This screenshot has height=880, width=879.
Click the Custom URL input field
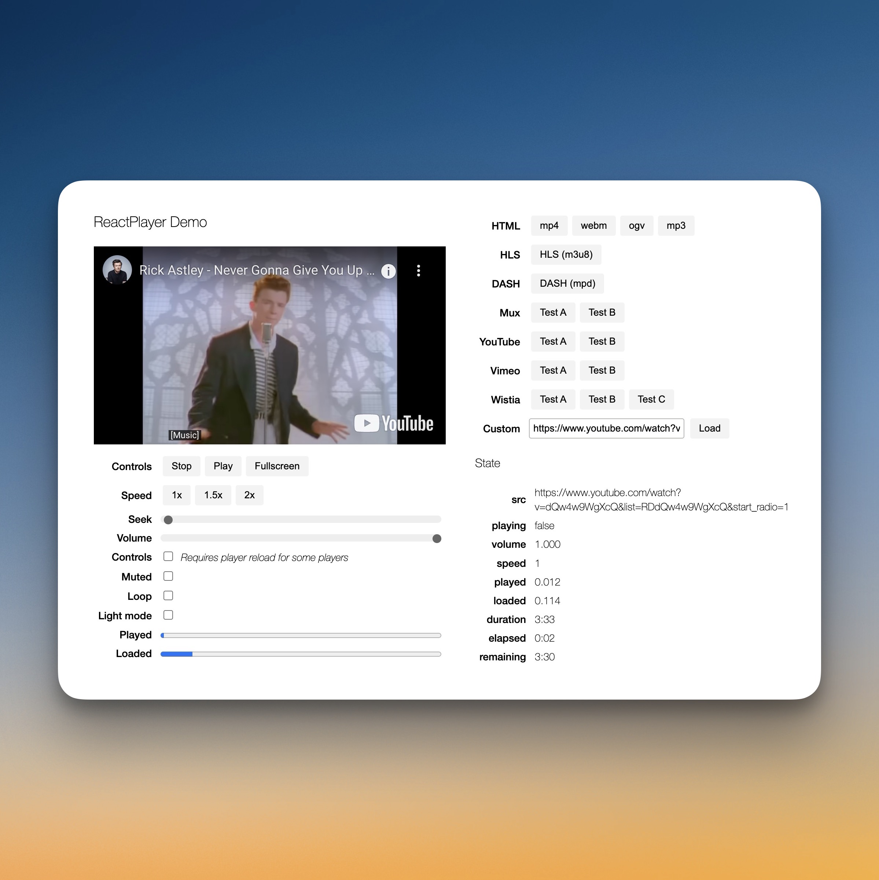point(606,429)
